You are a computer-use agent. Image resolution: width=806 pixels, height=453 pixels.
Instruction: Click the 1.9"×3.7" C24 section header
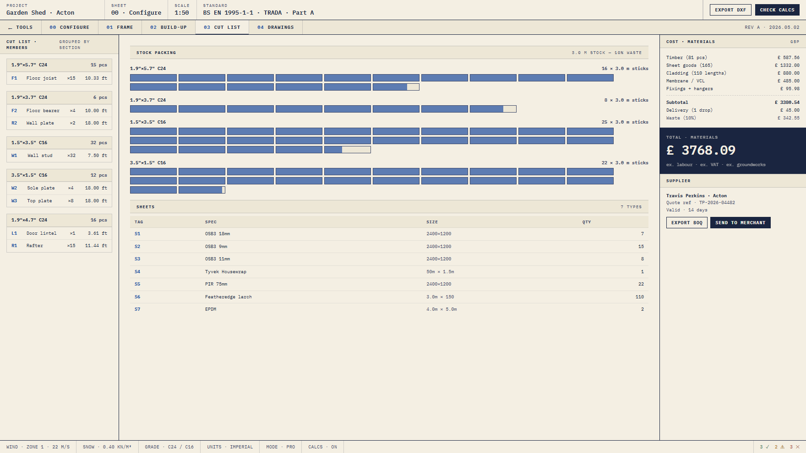click(59, 97)
